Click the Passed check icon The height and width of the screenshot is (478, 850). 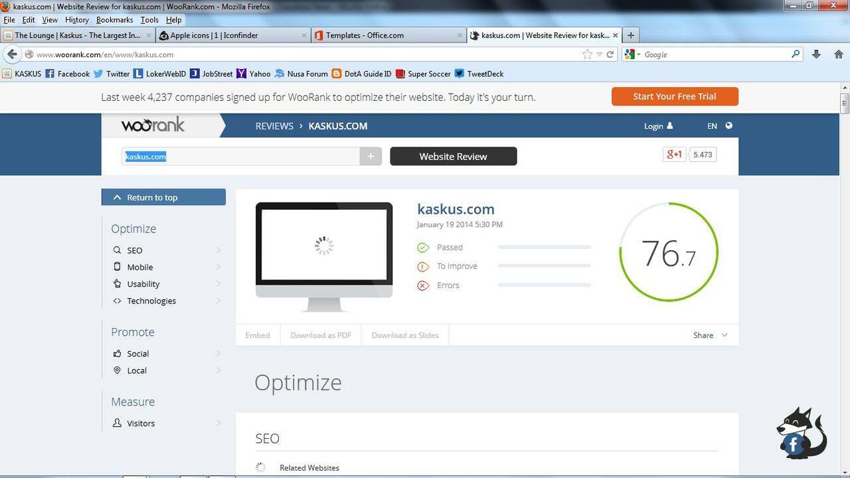(x=423, y=248)
